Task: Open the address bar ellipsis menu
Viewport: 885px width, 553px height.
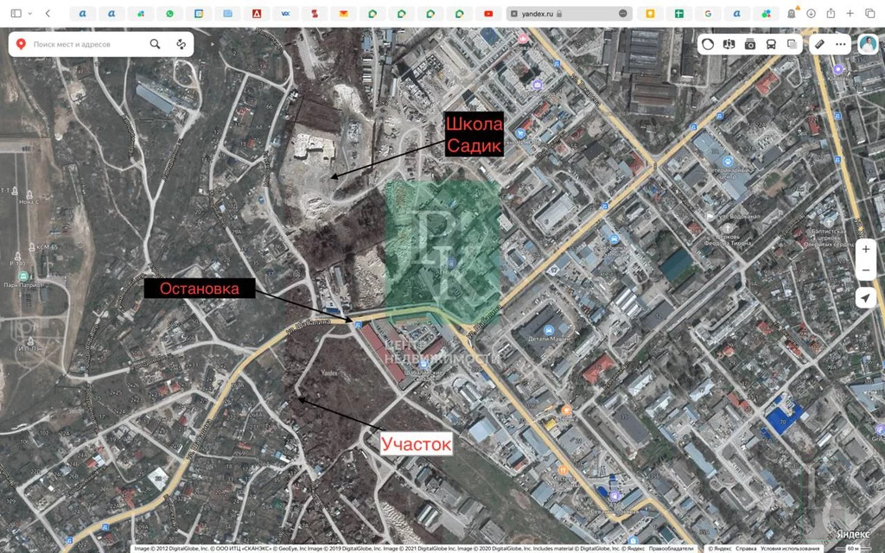Action: tap(622, 14)
